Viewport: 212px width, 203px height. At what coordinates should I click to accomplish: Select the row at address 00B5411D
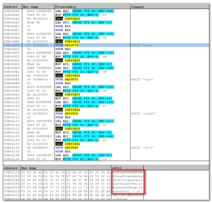point(106,125)
